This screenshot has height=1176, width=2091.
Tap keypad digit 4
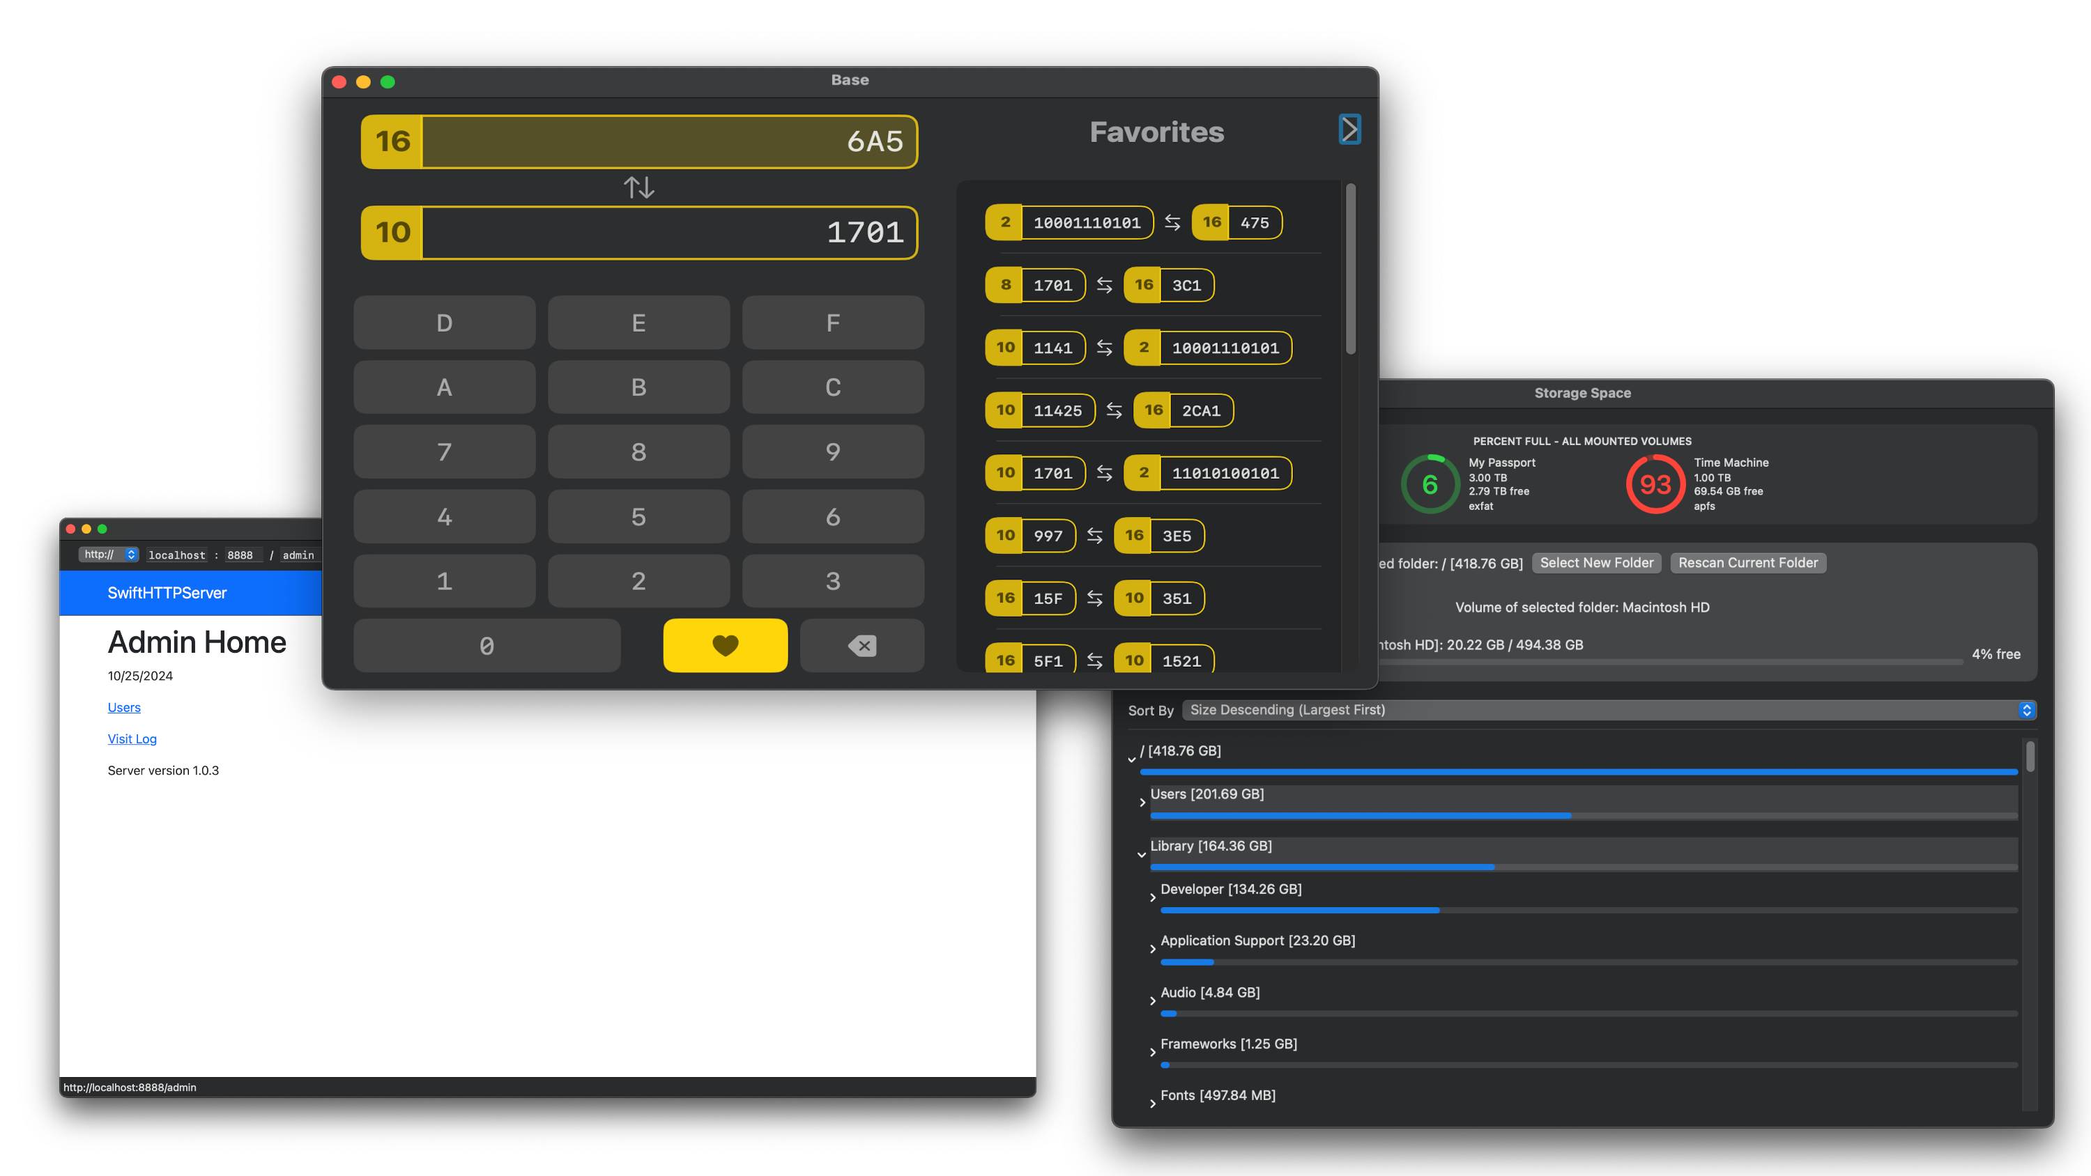coord(444,516)
